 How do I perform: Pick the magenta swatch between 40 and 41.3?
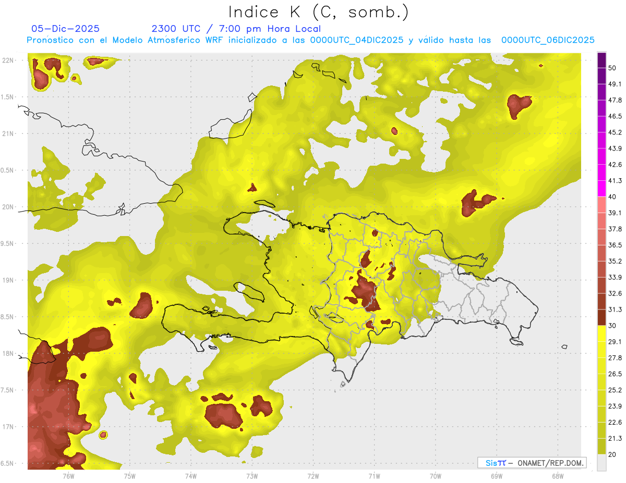click(x=602, y=189)
